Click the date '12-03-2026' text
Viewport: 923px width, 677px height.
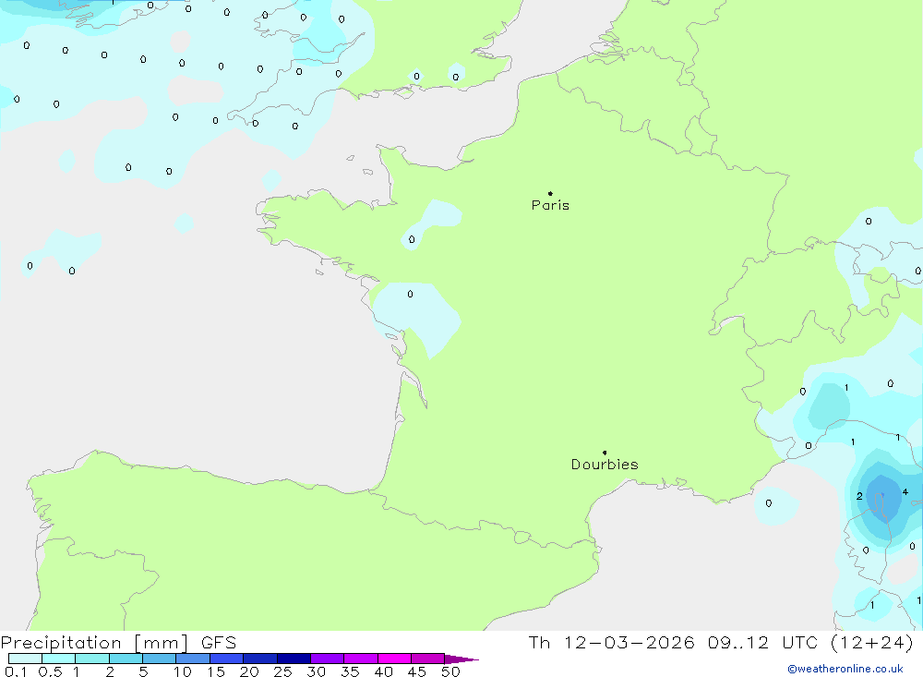[x=629, y=643]
